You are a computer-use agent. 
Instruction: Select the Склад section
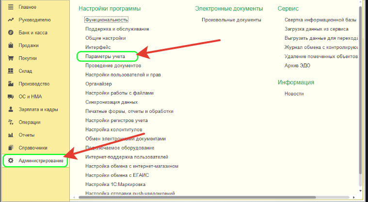(x=25, y=71)
